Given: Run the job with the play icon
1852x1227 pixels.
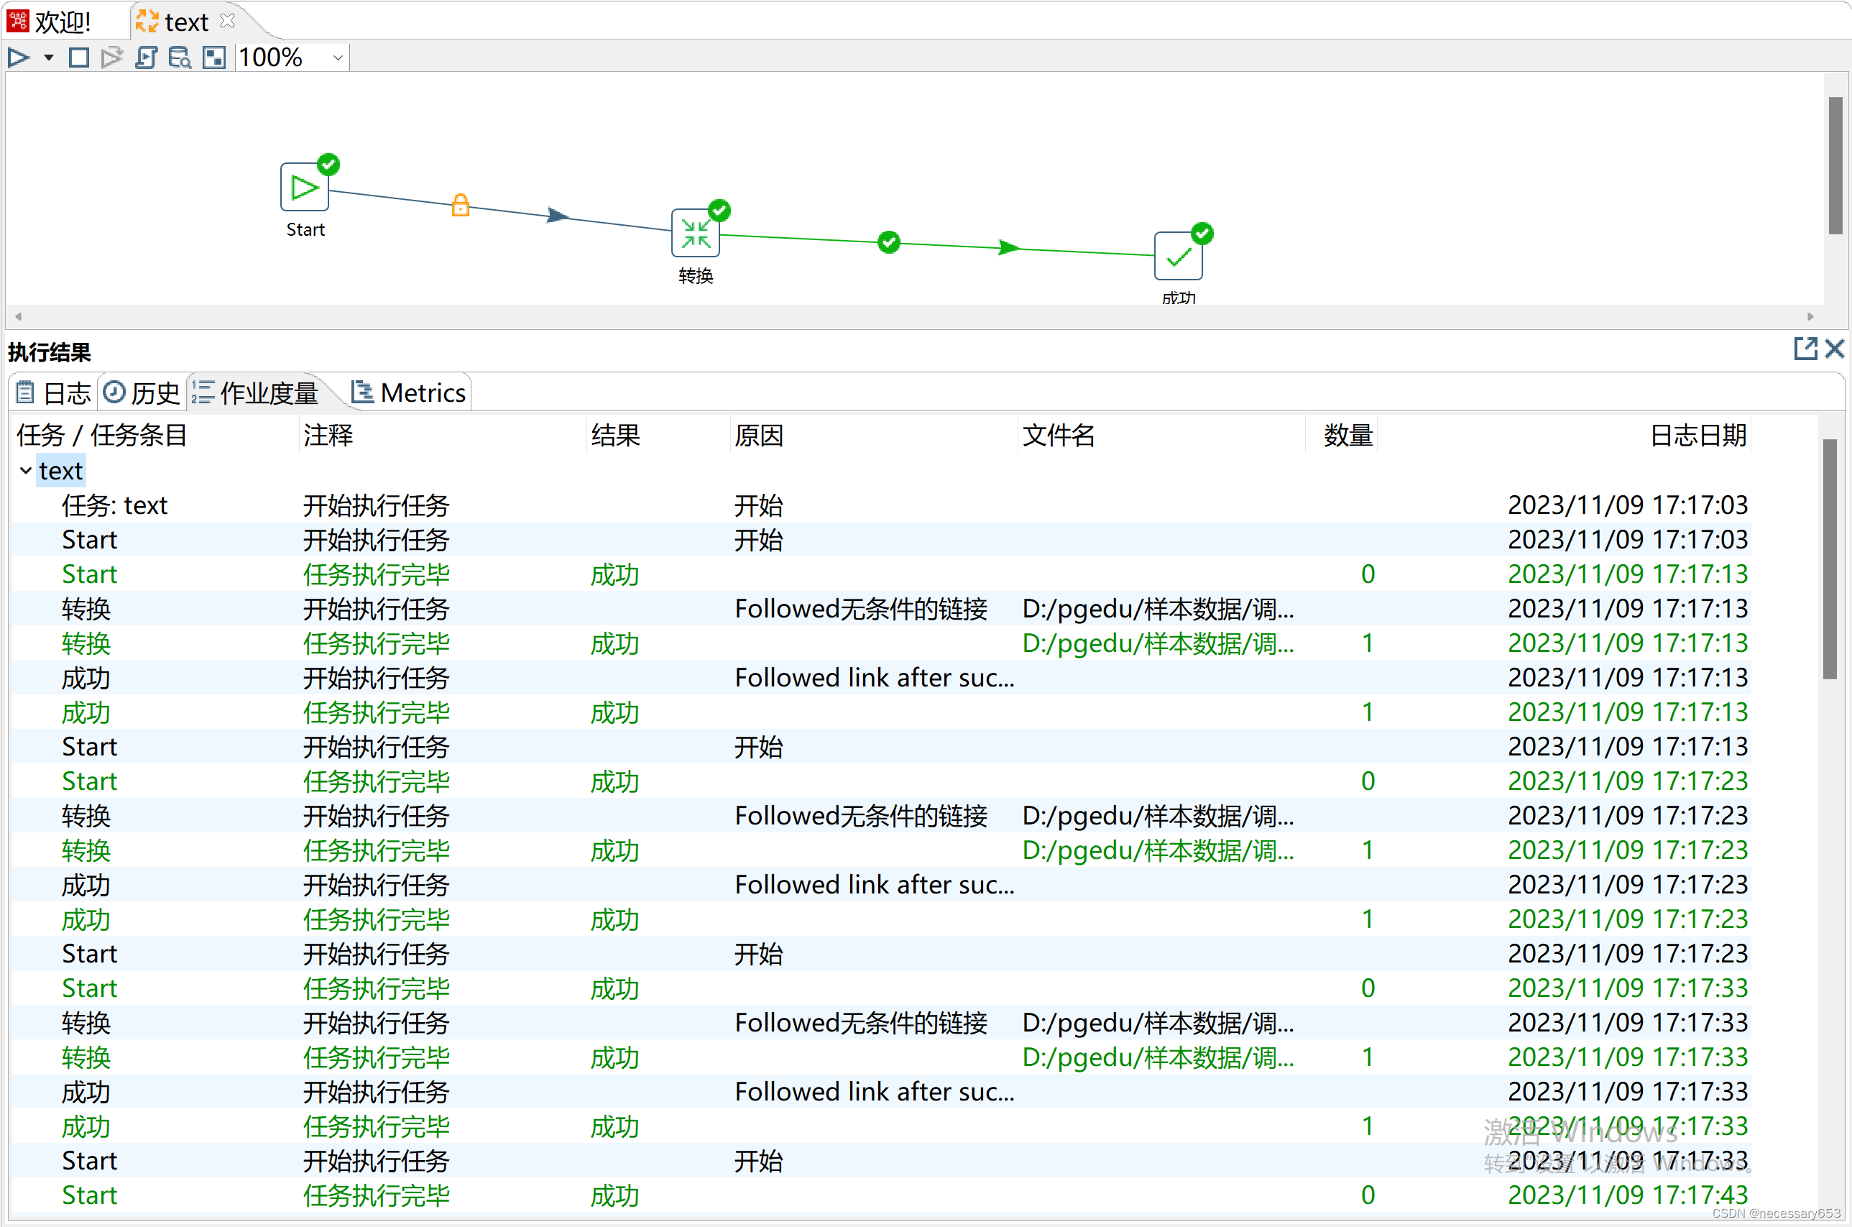Looking at the screenshot, I should (19, 57).
